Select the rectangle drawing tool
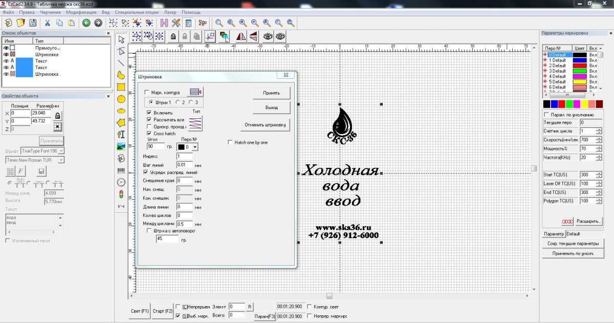 pos(121,87)
